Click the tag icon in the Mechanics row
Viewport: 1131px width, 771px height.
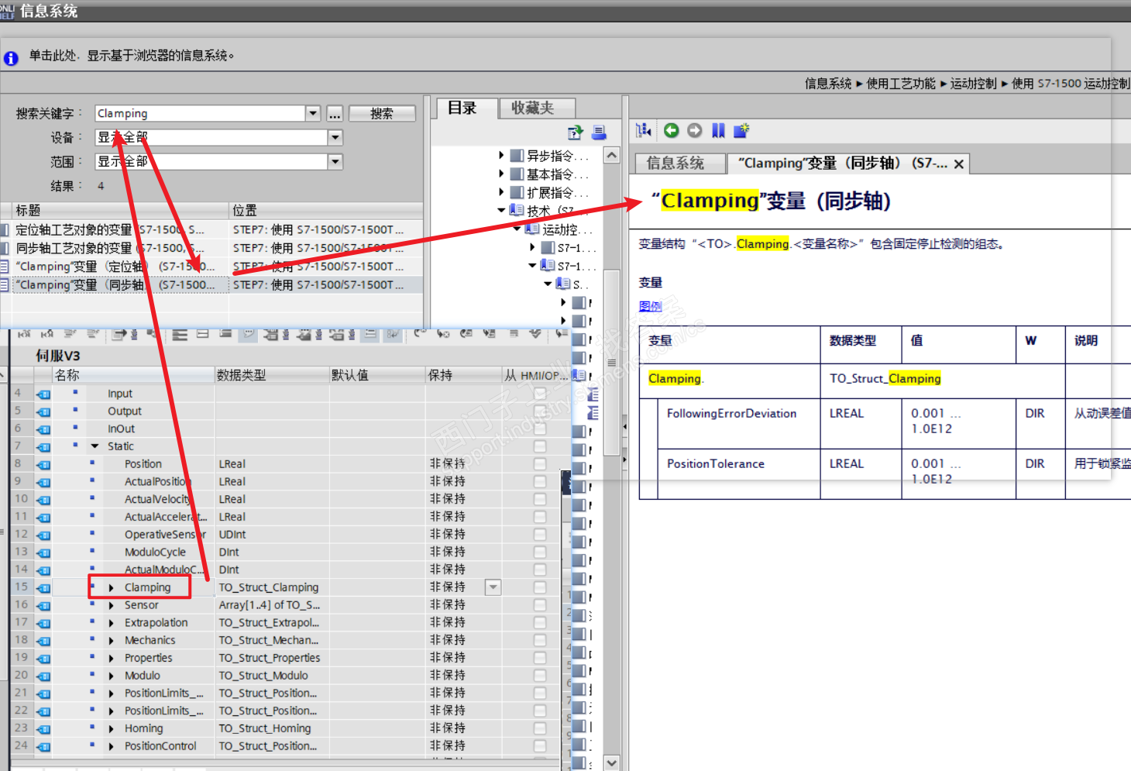[43, 641]
